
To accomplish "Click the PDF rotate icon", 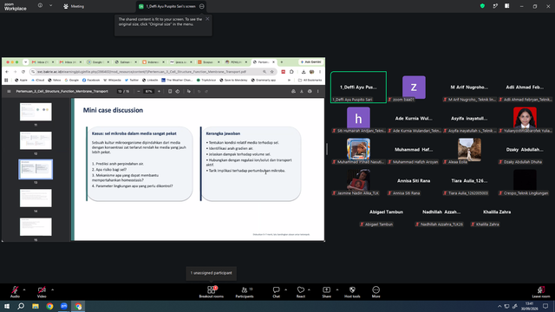I will pos(177,91).
